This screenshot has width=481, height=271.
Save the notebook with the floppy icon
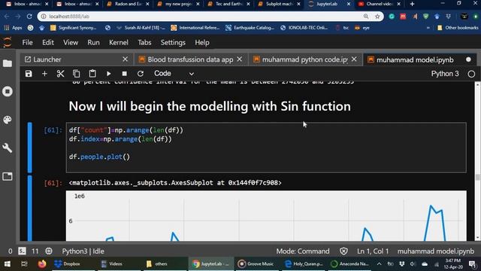[x=29, y=74]
